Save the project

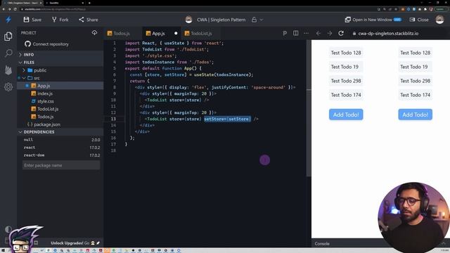pyautogui.click(x=32, y=20)
